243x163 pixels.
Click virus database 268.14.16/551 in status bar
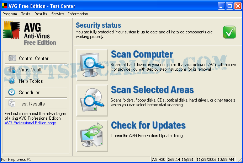click(181, 159)
